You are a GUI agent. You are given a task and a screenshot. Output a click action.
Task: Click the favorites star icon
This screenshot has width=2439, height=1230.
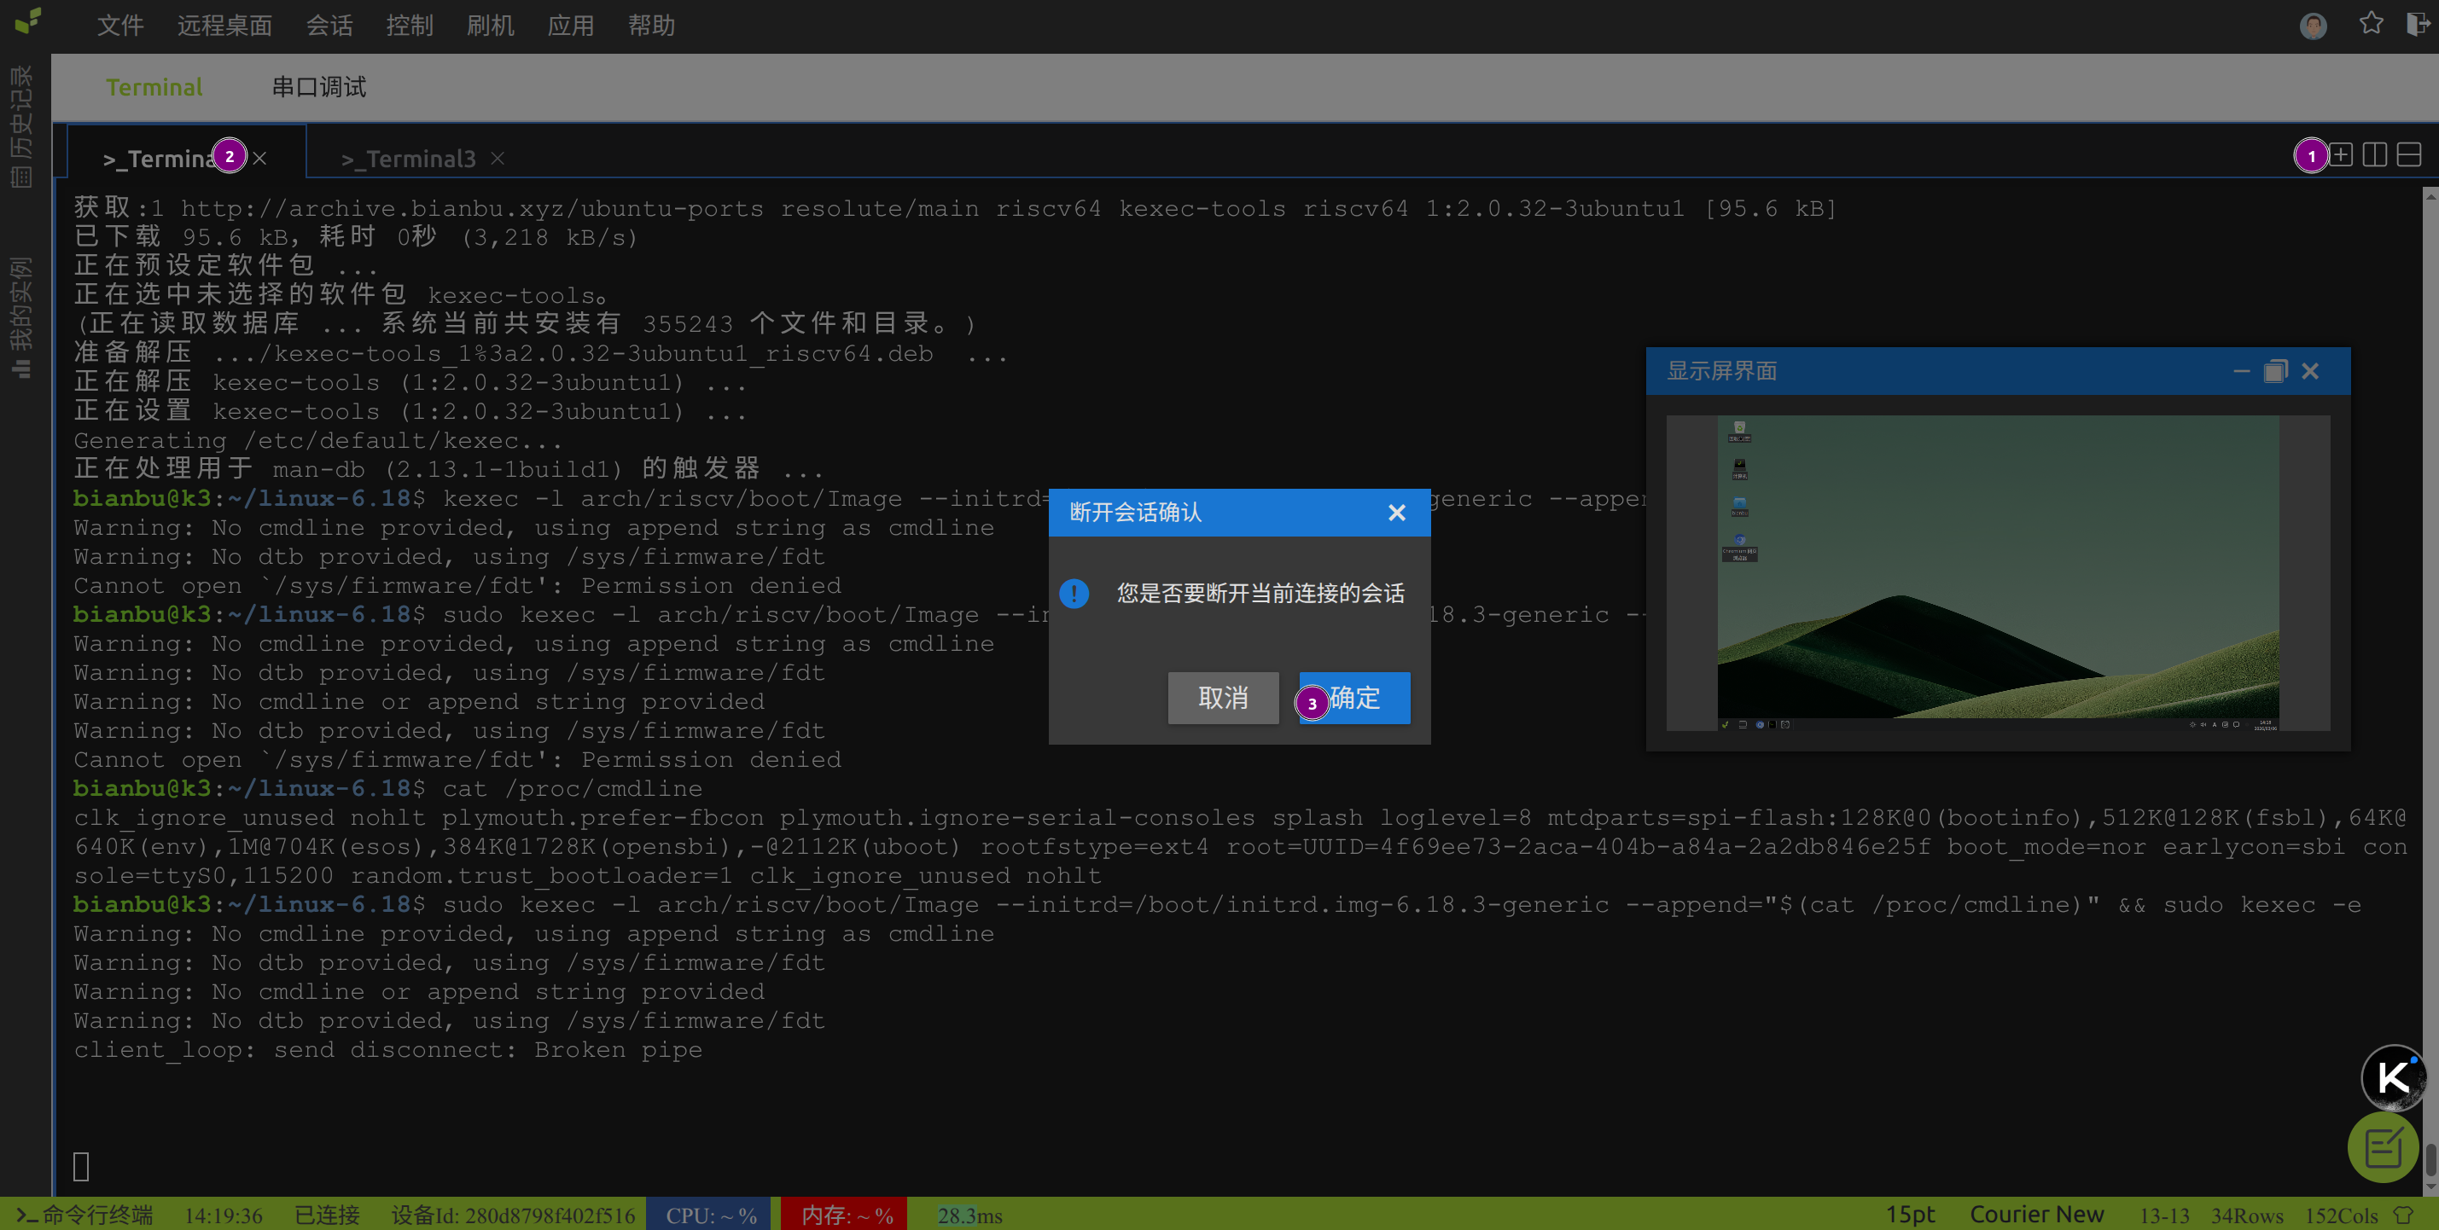(2371, 24)
